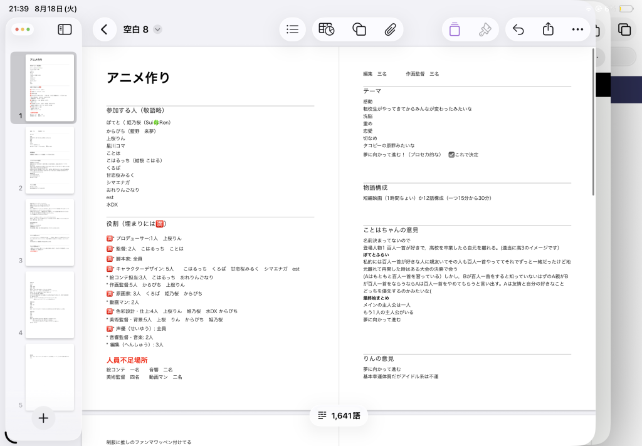The height and width of the screenshot is (446, 642).
Task: Undo with the curved arrow icon
Action: (x=518, y=29)
